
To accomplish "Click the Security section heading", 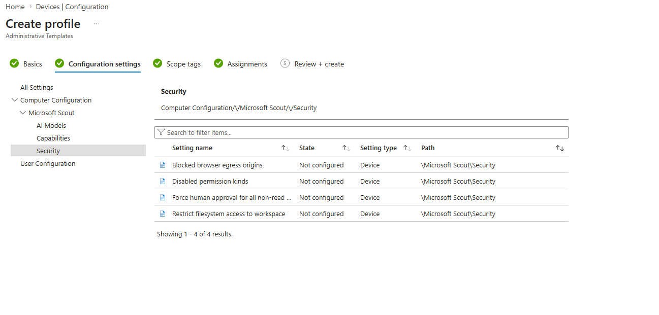I will click(174, 92).
